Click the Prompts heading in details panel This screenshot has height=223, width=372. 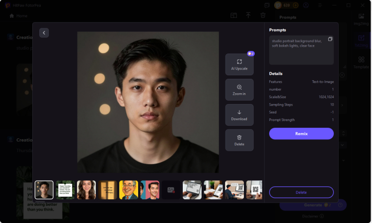point(278,30)
